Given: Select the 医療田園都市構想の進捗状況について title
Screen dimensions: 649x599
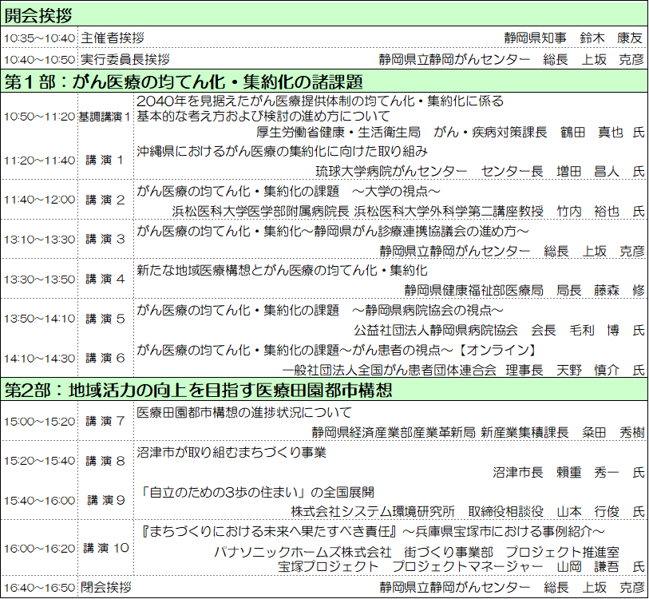Looking at the screenshot, I should [x=244, y=413].
